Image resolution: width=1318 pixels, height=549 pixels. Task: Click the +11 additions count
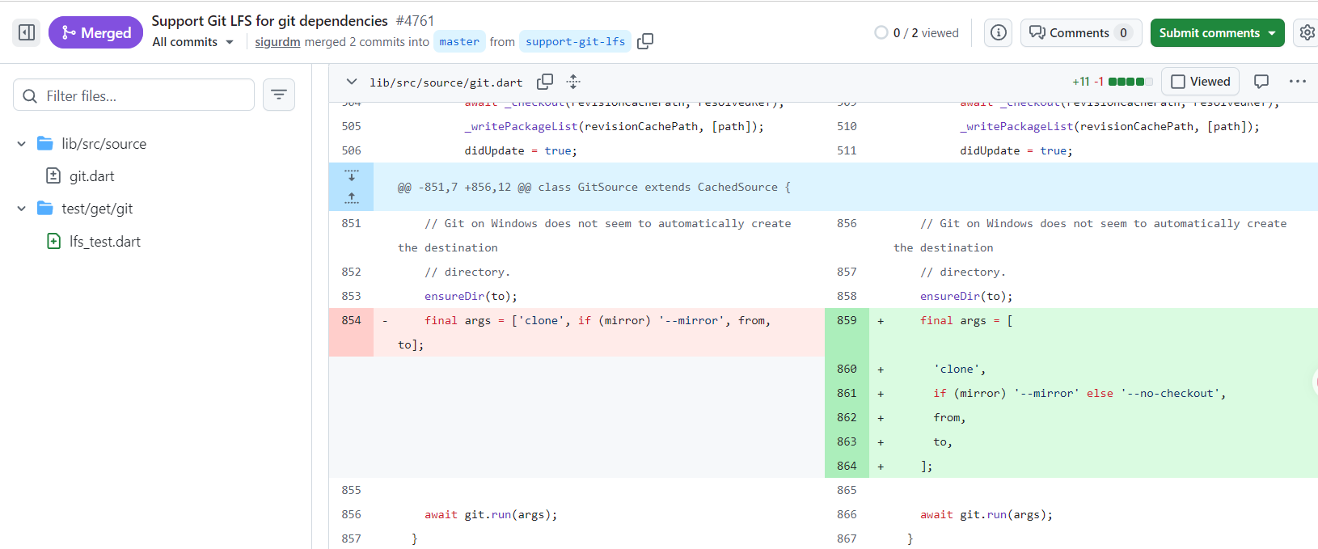point(1081,82)
